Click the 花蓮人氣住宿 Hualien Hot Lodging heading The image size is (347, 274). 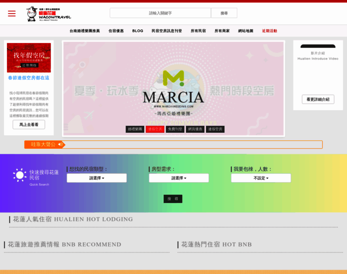[73, 219]
